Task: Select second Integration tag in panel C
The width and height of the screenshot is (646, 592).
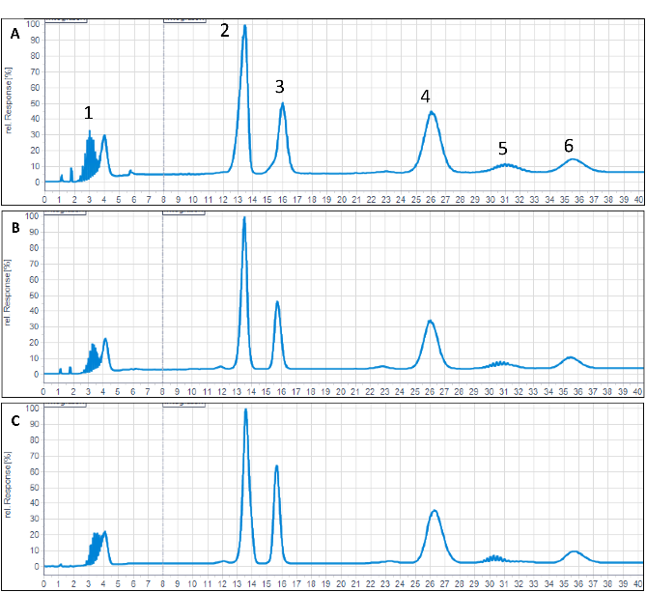Action: coord(183,403)
